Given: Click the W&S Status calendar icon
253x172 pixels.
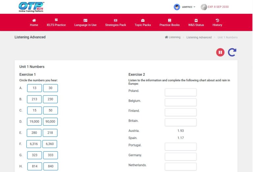Looking at the screenshot, I should [x=196, y=20].
